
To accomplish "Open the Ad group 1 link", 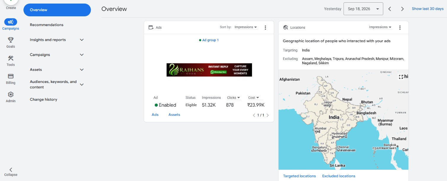I will (210, 40).
